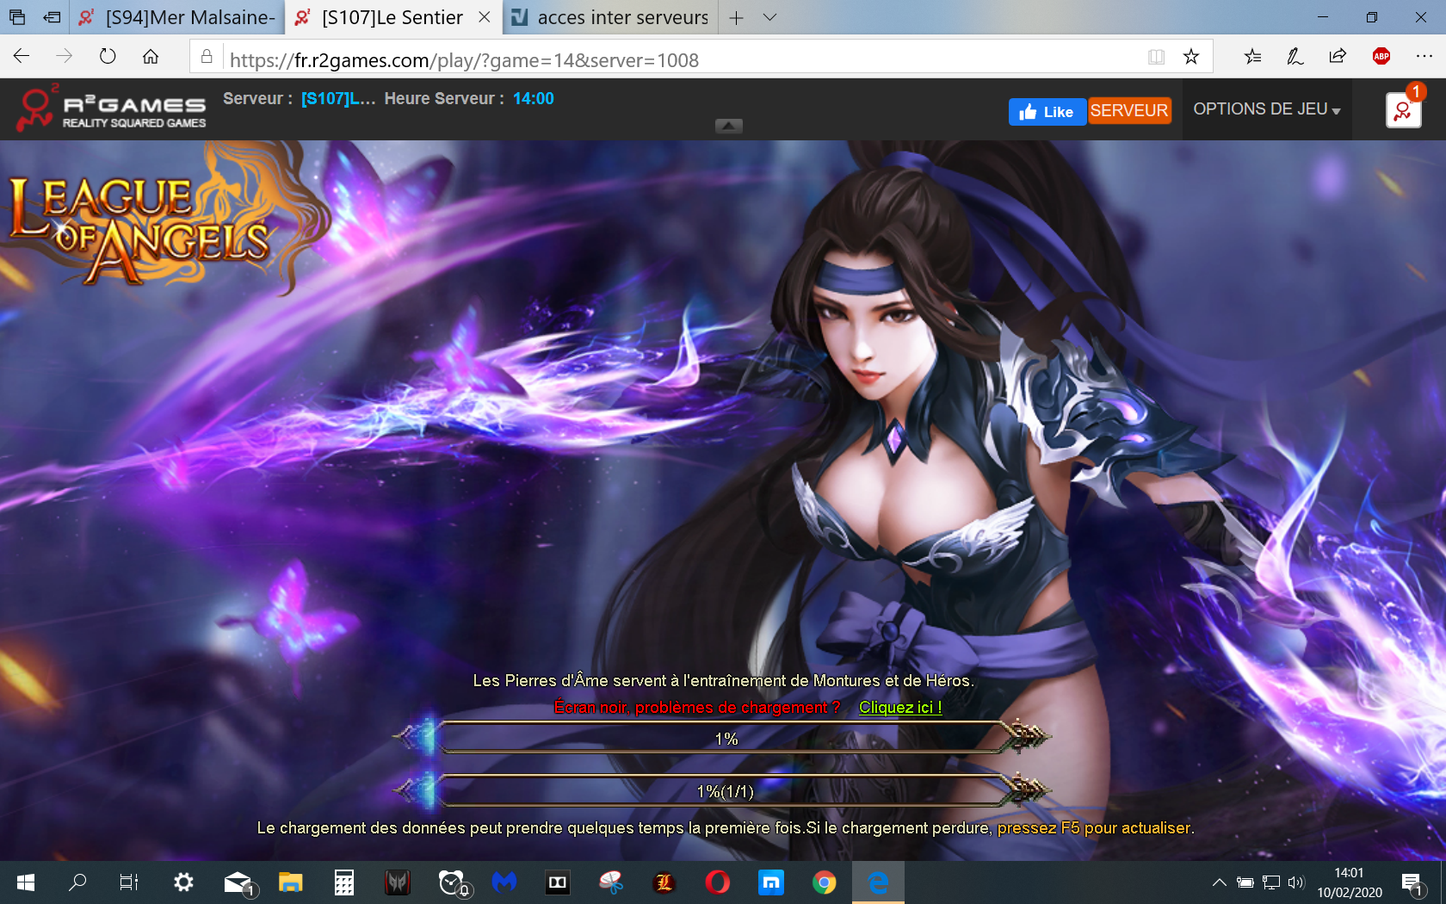Image resolution: width=1446 pixels, height=904 pixels.
Task: Open the Share page icon
Action: [x=1338, y=57]
